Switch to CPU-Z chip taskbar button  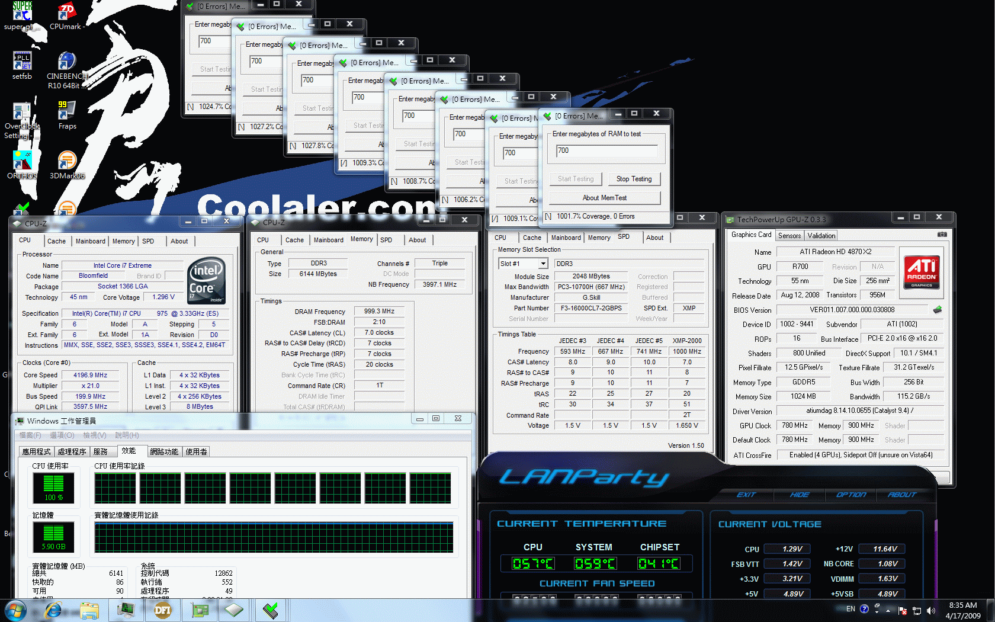(x=235, y=610)
